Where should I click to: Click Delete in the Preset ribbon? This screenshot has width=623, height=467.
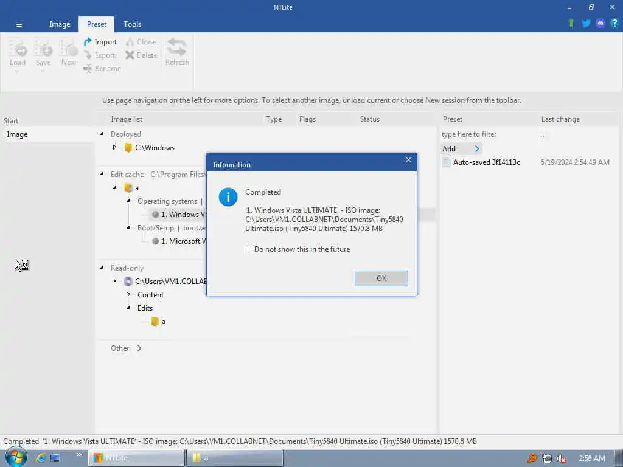point(141,55)
